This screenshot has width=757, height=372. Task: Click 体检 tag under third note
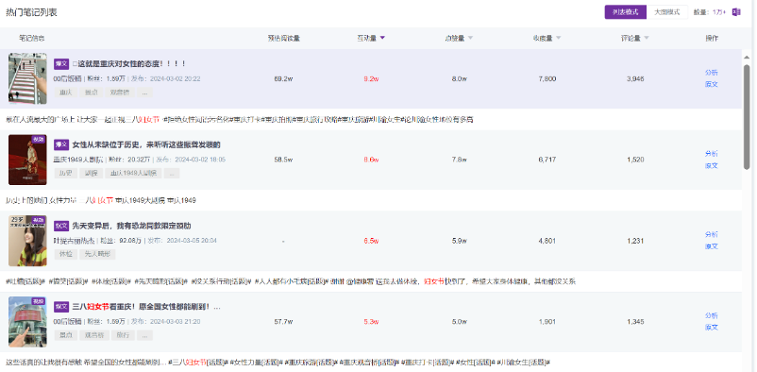(66, 254)
